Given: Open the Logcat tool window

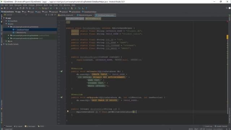Looking at the screenshot, I should (x=18, y=126).
